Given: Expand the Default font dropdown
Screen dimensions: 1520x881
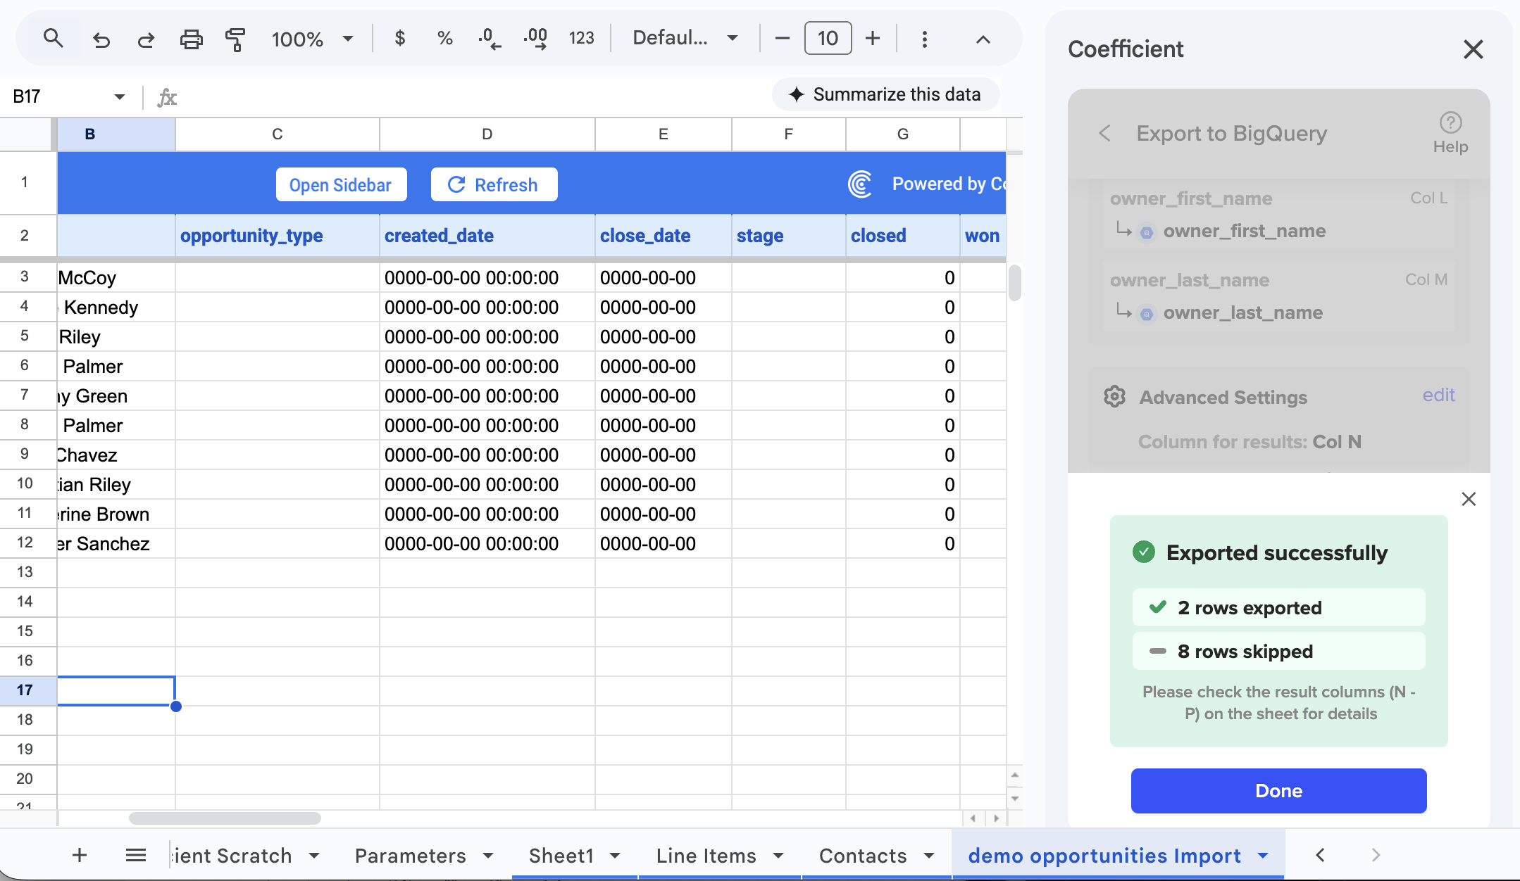Looking at the screenshot, I should (x=685, y=38).
